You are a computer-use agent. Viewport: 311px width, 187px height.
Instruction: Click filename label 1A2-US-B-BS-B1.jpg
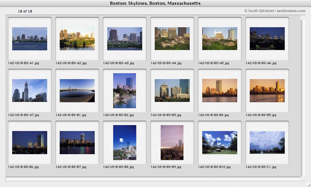71,115
